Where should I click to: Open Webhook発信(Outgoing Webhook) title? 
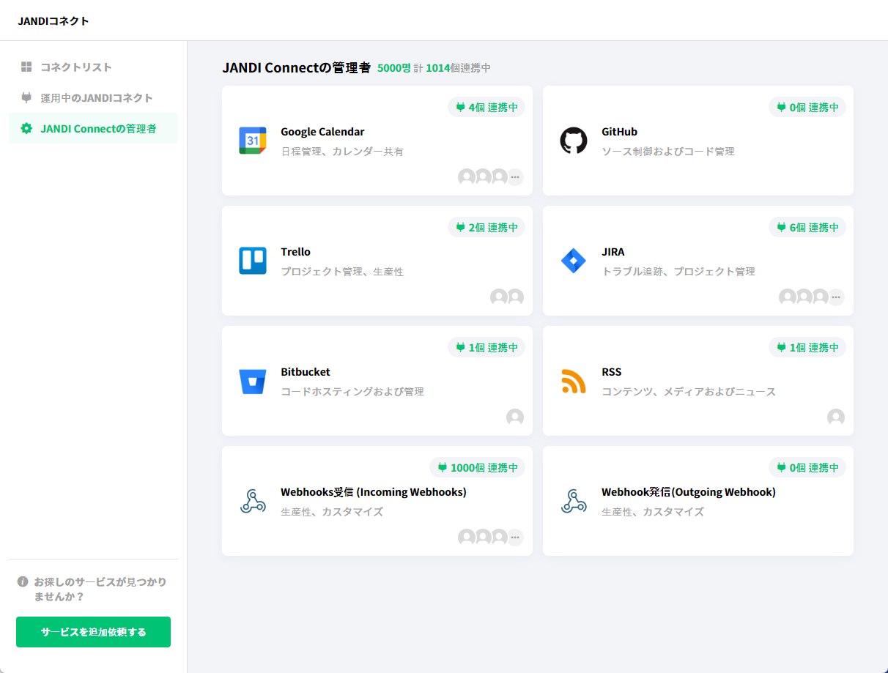(x=689, y=492)
